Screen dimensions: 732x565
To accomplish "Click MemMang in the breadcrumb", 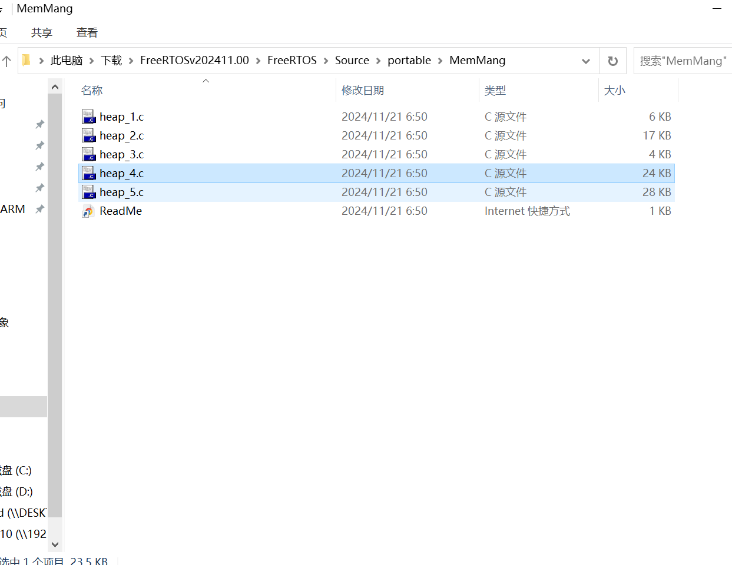I will pyautogui.click(x=478, y=60).
